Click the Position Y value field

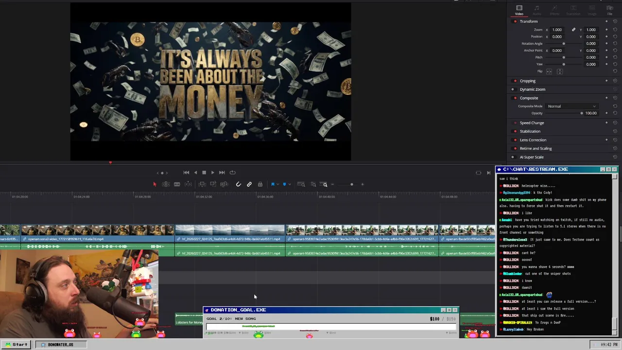[x=590, y=36]
